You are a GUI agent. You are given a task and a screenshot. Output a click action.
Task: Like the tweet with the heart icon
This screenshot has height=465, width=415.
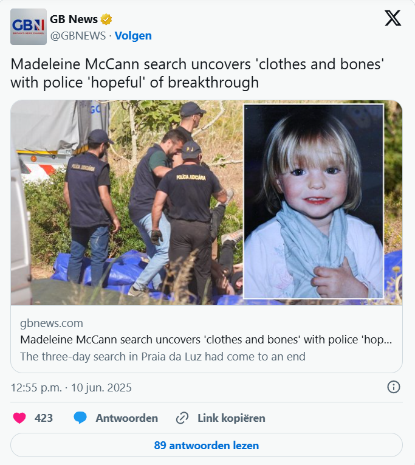tap(19, 418)
